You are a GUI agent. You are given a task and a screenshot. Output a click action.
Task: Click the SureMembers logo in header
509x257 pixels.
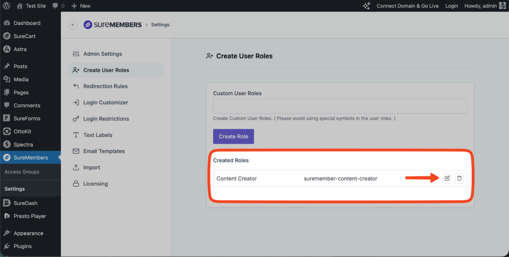pyautogui.click(x=112, y=25)
